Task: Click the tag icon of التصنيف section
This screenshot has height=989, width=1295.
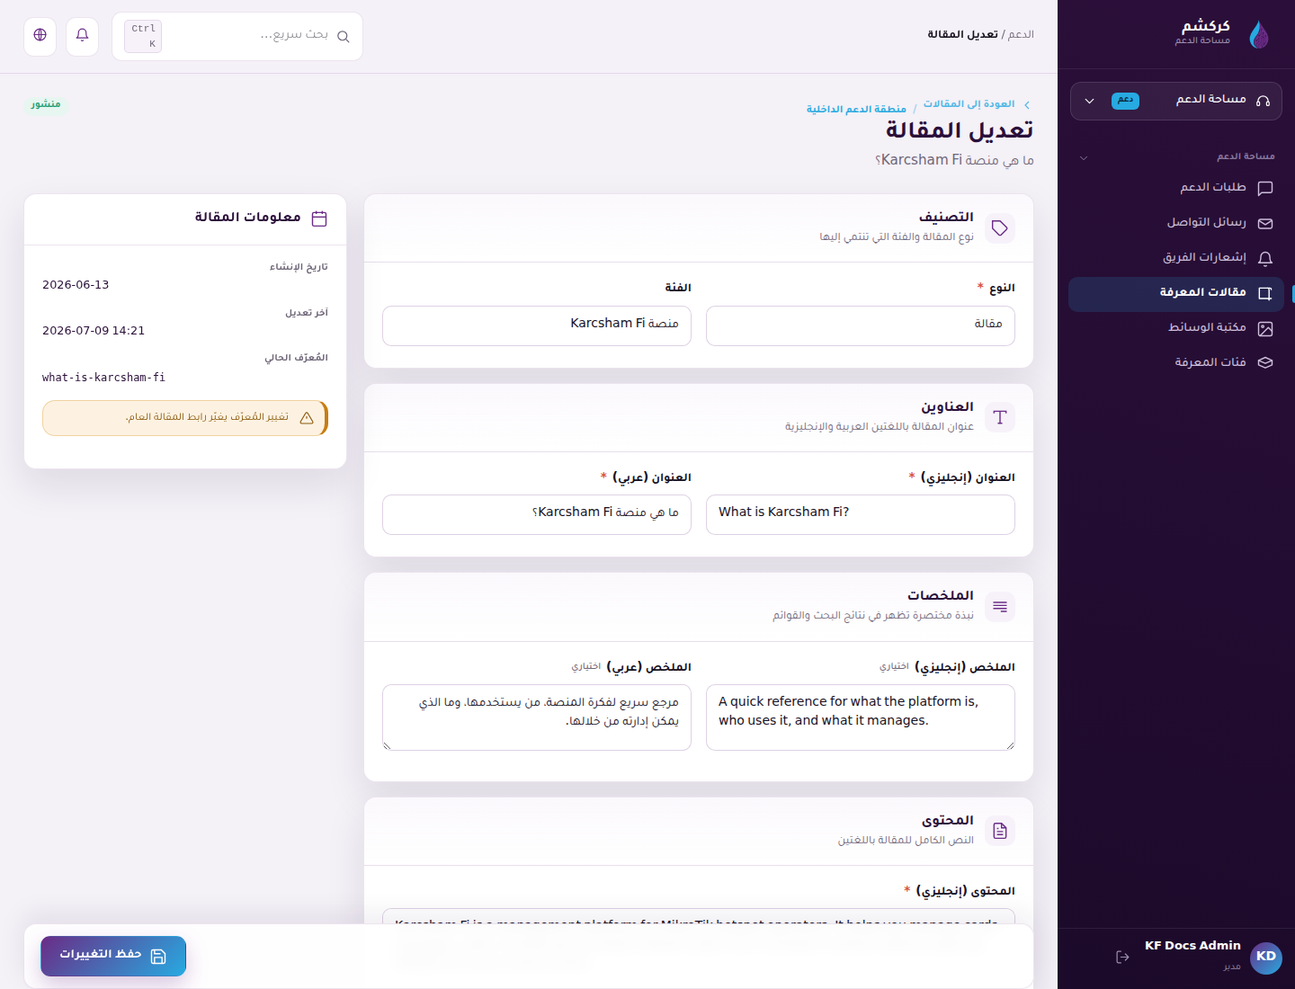Action: tap(1000, 228)
